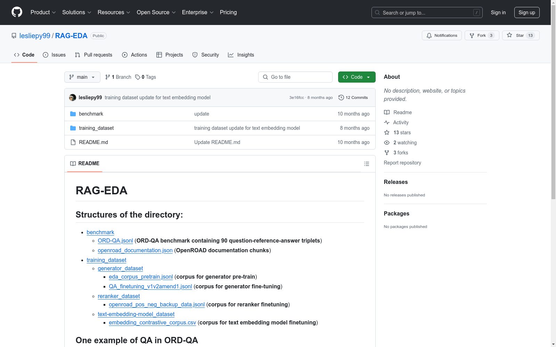Open the Product menu

(x=43, y=12)
